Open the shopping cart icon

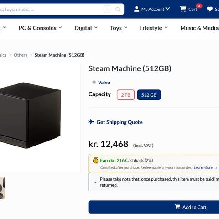coord(183,9)
